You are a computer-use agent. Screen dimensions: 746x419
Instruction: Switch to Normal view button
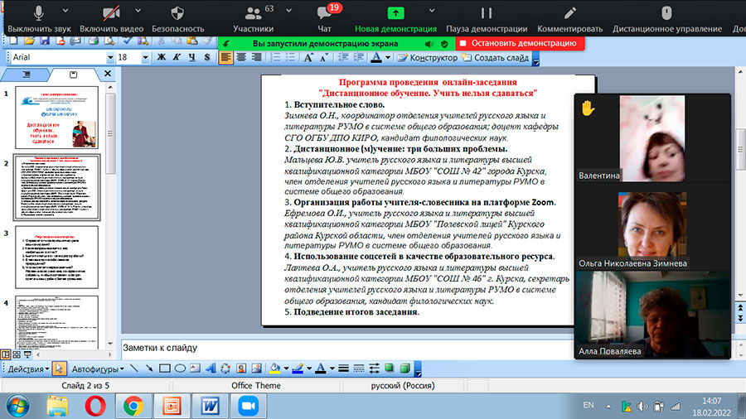click(x=6, y=354)
